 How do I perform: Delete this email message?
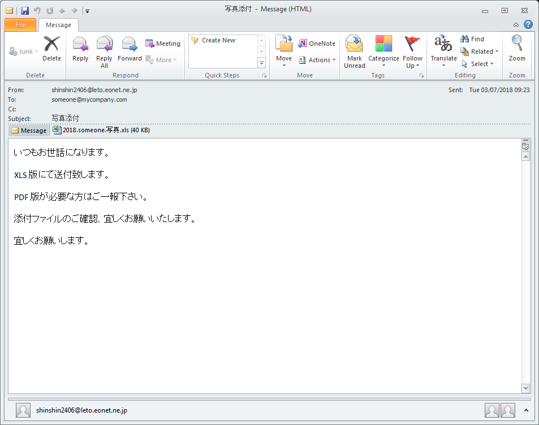click(51, 49)
